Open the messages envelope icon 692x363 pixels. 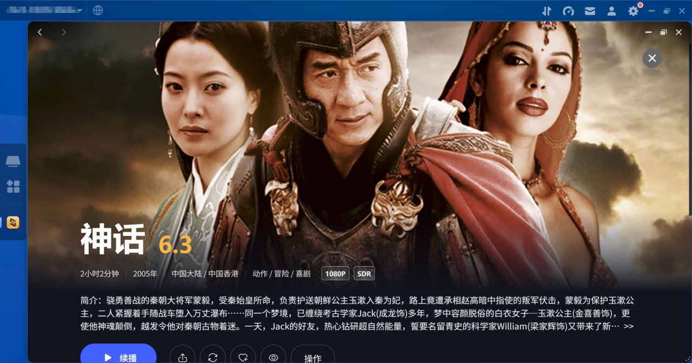[590, 10]
